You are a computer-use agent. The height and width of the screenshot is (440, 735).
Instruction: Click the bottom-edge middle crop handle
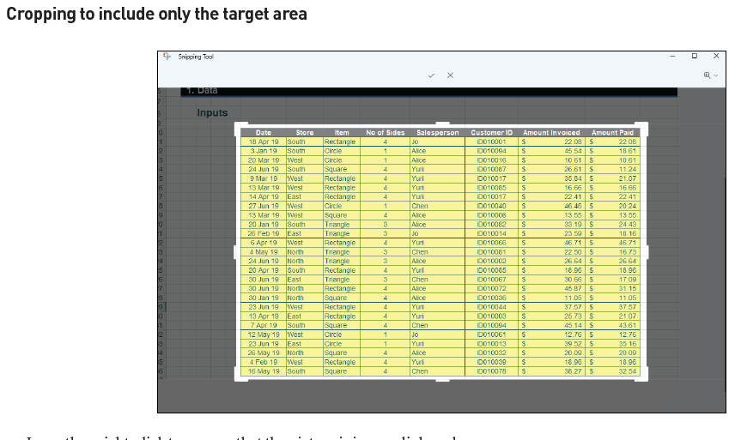tap(442, 380)
